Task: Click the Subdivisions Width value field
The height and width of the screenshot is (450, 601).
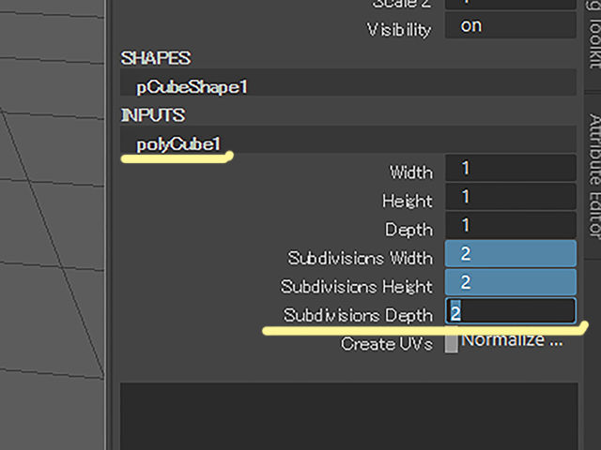Action: point(511,254)
